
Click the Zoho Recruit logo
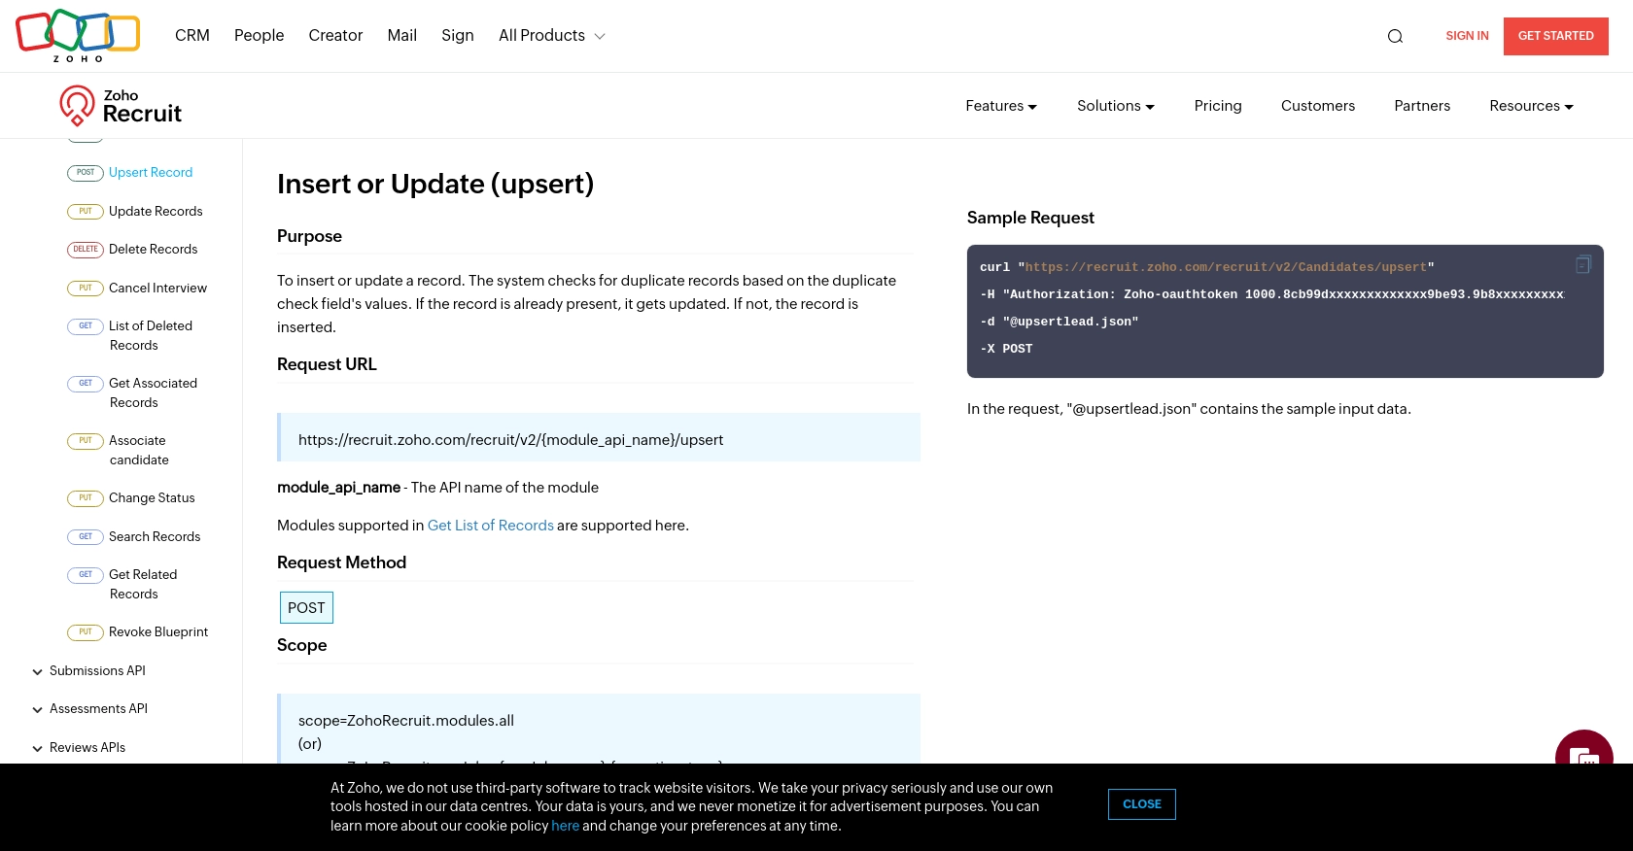click(121, 106)
